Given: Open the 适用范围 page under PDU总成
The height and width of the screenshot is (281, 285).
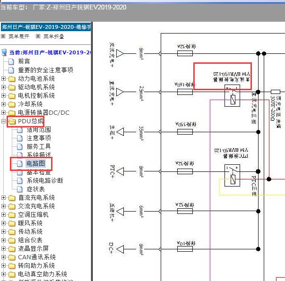Looking at the screenshot, I should click(39, 130).
